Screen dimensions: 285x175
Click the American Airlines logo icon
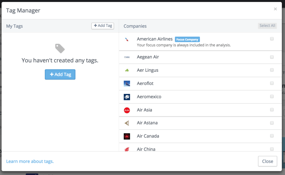tap(127, 39)
